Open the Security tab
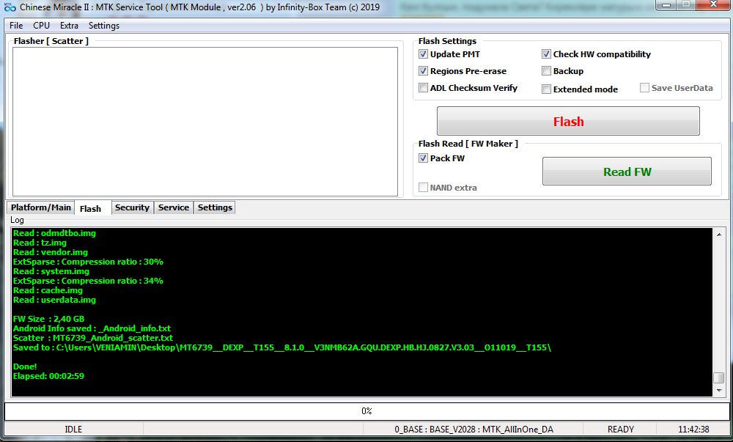The height and width of the screenshot is (442, 733). click(132, 207)
